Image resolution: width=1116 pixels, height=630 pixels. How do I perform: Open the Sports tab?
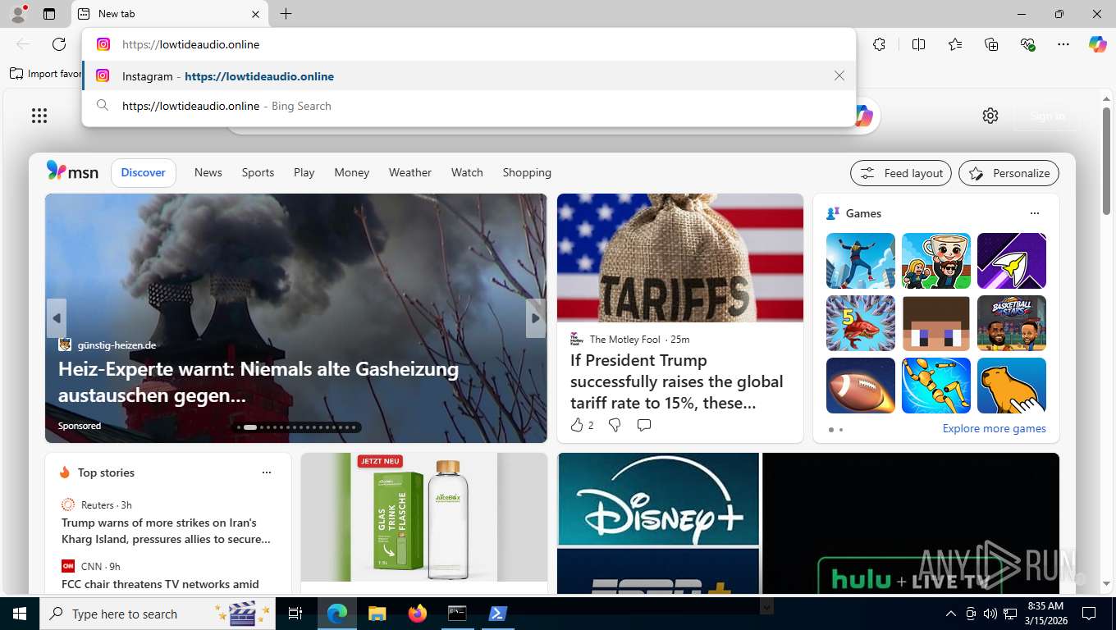[x=258, y=172]
